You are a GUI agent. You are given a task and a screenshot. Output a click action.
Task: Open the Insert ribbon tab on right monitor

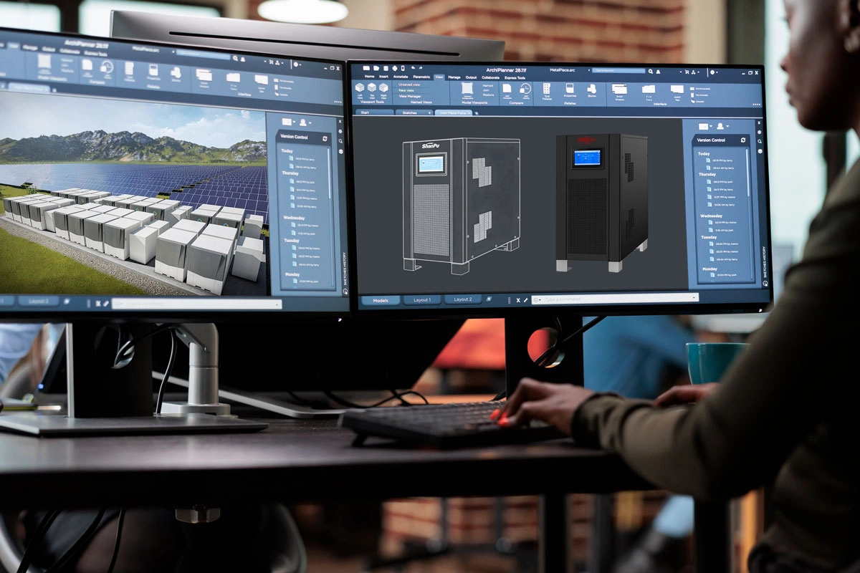[383, 77]
